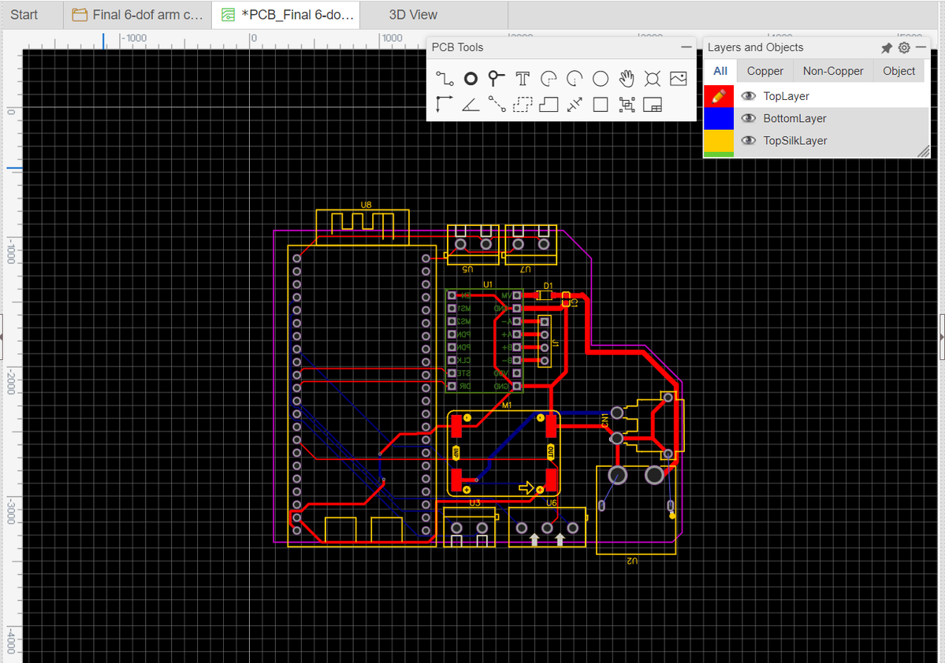Select the Pad tool

pyautogui.click(x=471, y=79)
